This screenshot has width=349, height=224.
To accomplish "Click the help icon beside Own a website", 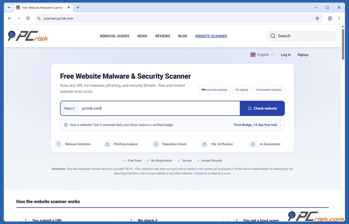I will [66, 125].
